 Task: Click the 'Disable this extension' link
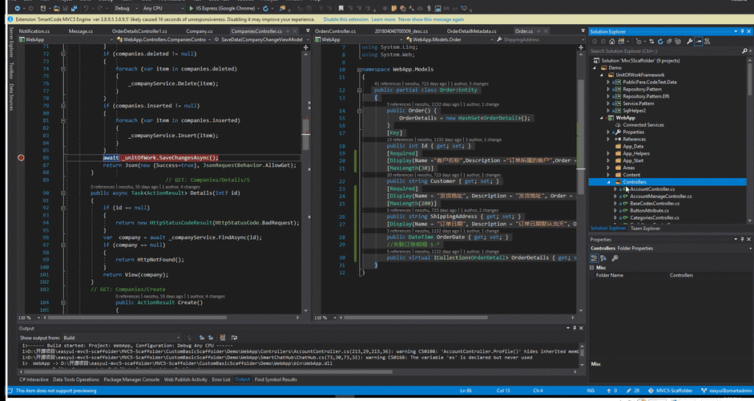(x=345, y=18)
